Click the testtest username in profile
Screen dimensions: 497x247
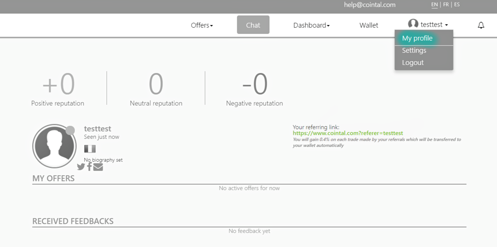pyautogui.click(x=98, y=129)
